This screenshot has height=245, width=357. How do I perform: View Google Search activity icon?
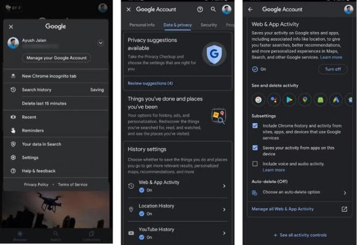coord(259,100)
